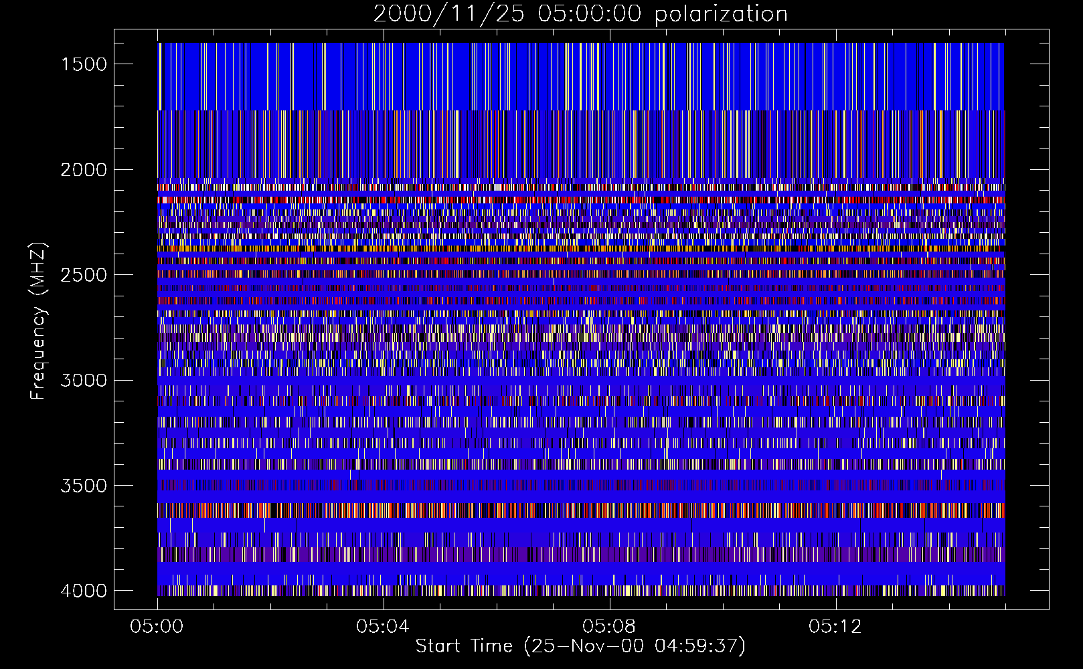Select the 2000 frequency axis label
This screenshot has width=1083, height=669.
coord(84,170)
